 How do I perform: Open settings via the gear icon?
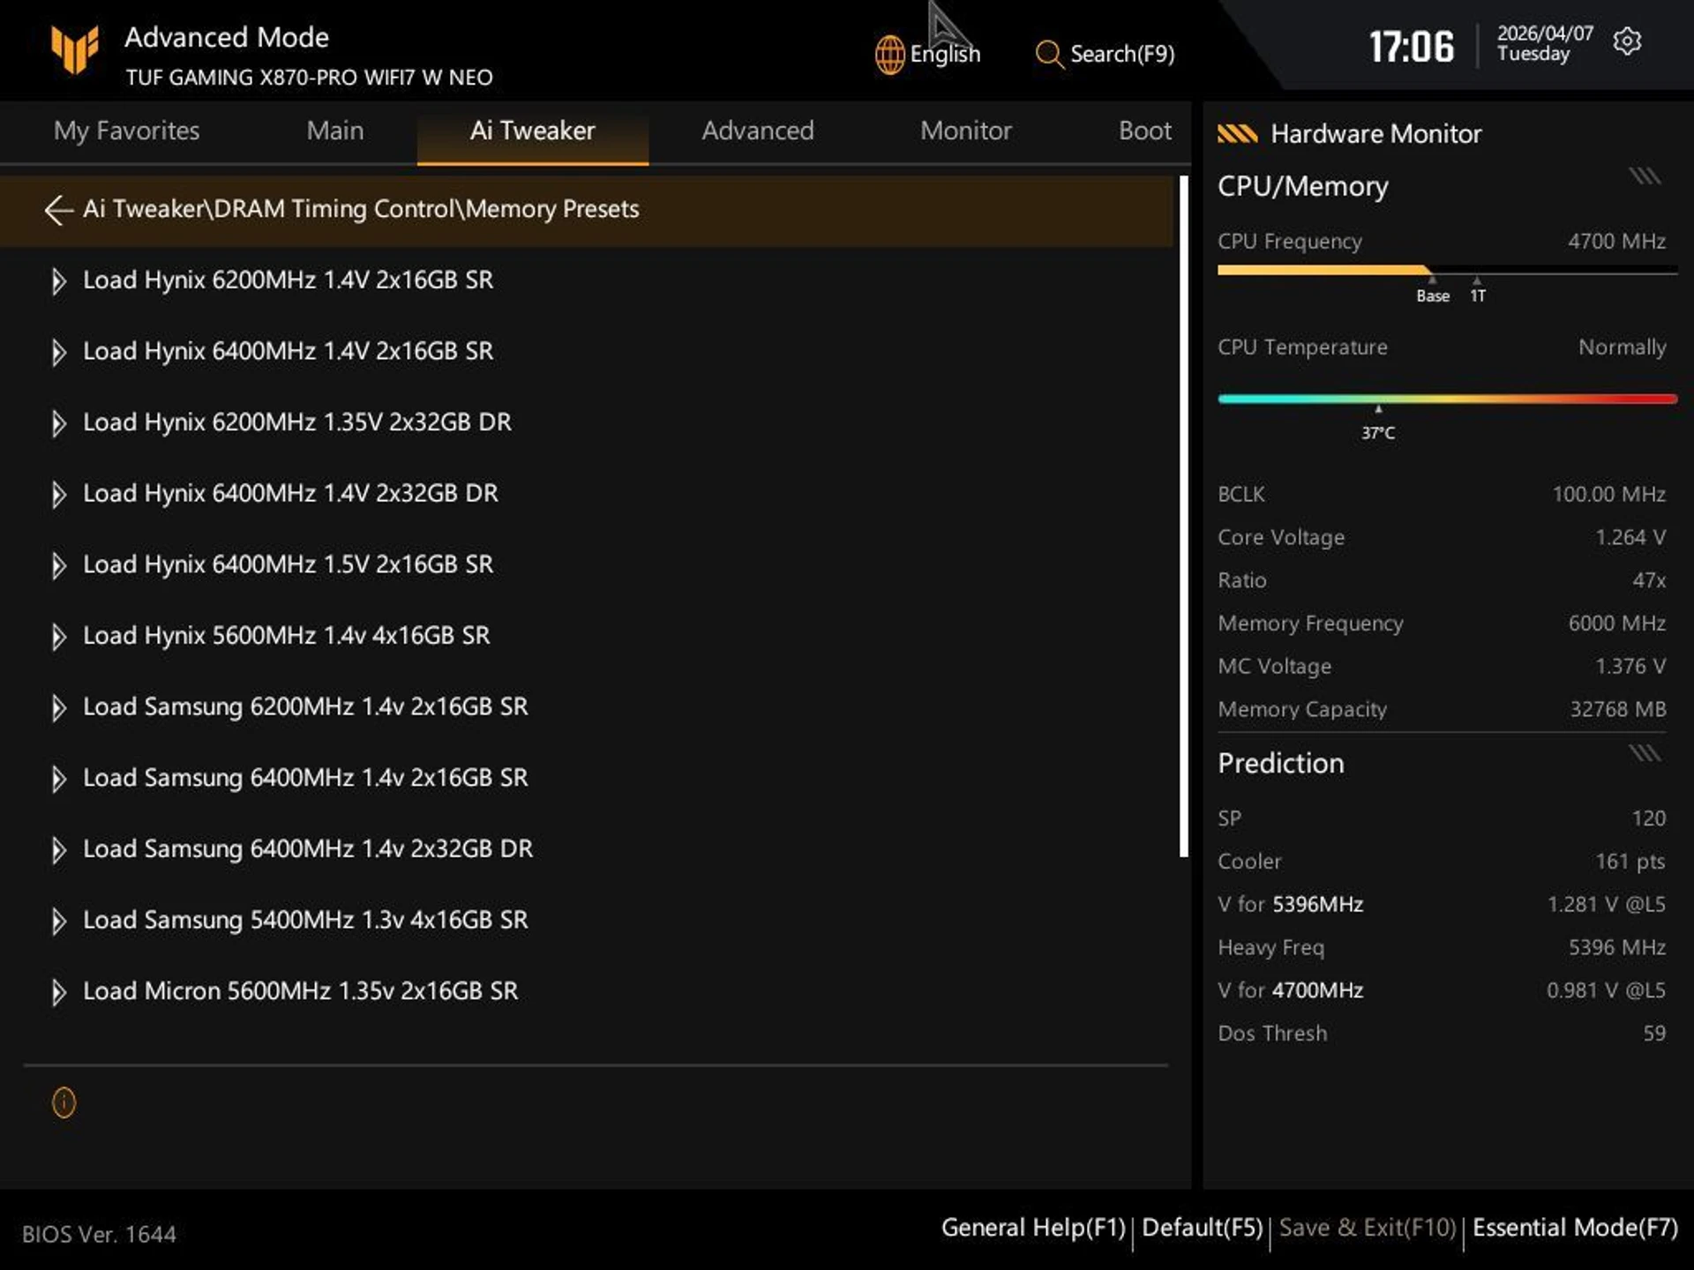click(1627, 41)
